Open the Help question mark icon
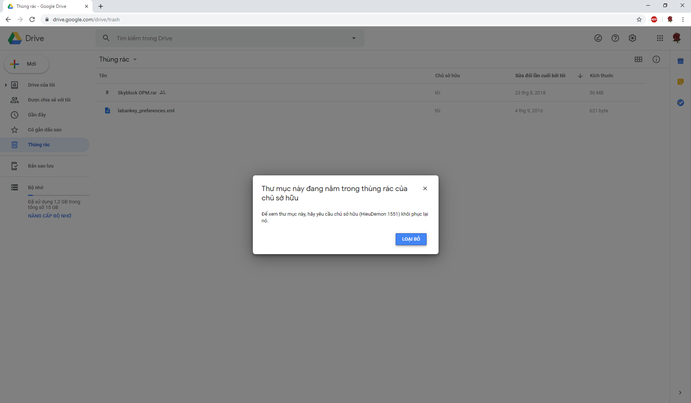 (x=615, y=38)
